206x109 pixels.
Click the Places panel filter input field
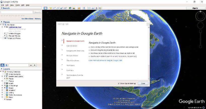(x=19, y=65)
